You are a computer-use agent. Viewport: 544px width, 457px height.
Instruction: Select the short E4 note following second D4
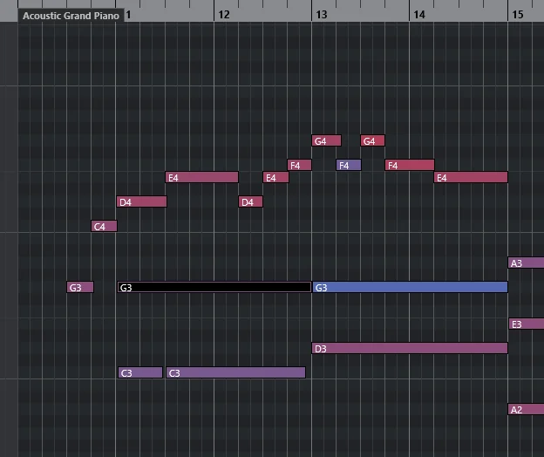(275, 177)
